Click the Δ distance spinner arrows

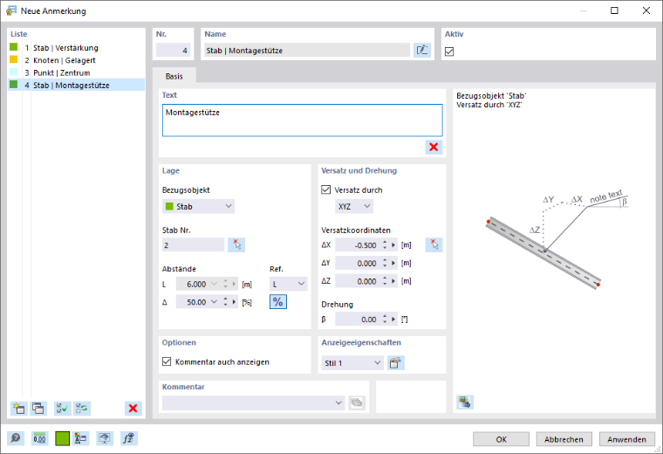click(x=225, y=302)
